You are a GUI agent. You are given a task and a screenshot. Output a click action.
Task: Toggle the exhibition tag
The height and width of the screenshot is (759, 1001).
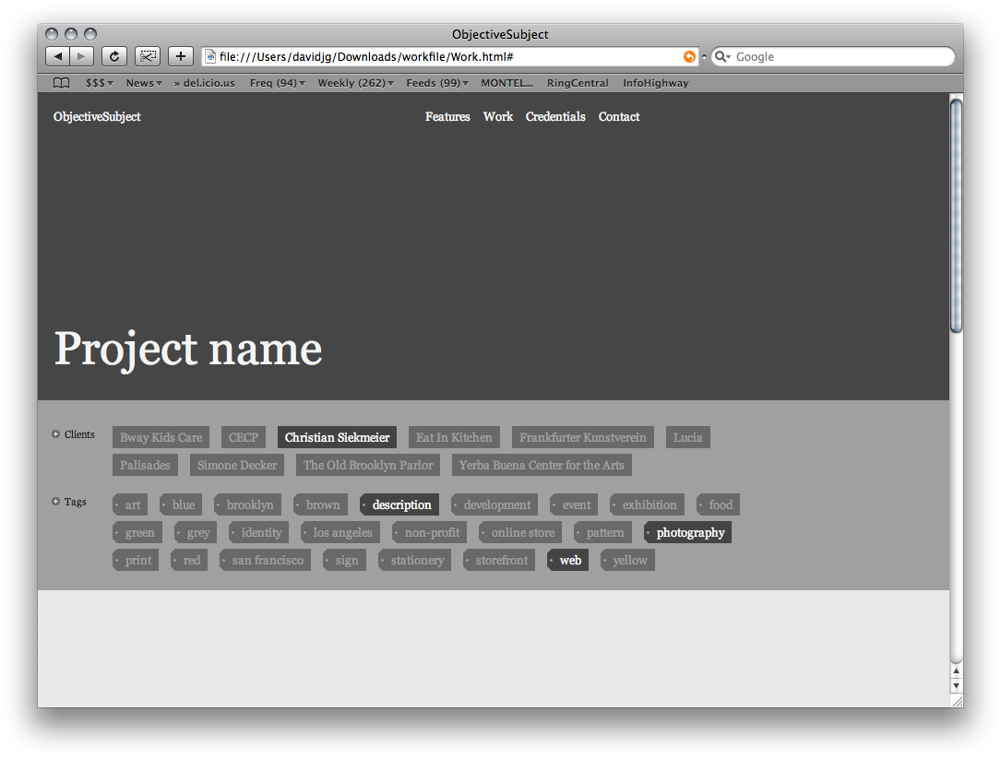point(647,504)
